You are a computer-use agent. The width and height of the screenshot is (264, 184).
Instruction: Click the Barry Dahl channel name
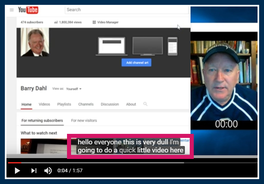(34, 89)
